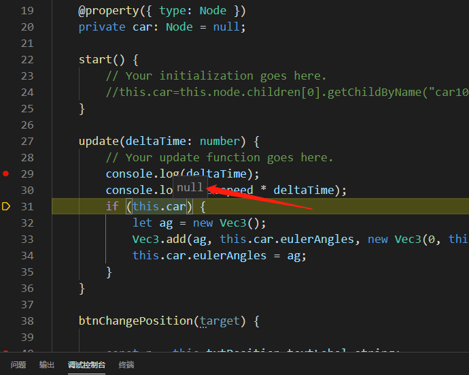Click line number 33 in gutter
Screen dimensions: 469x375
coord(27,239)
